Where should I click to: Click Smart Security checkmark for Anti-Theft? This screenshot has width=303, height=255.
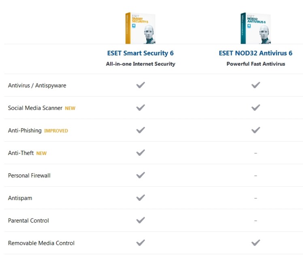click(x=141, y=153)
